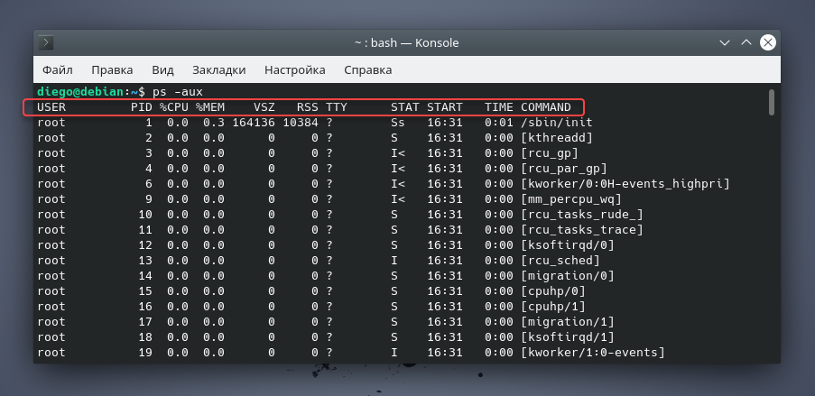This screenshot has width=815, height=396.
Task: Click the window title '~ : bash — Konsole'
Action: click(x=407, y=42)
